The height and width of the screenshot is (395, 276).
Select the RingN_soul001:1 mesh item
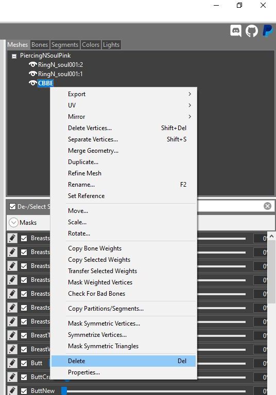click(x=60, y=74)
